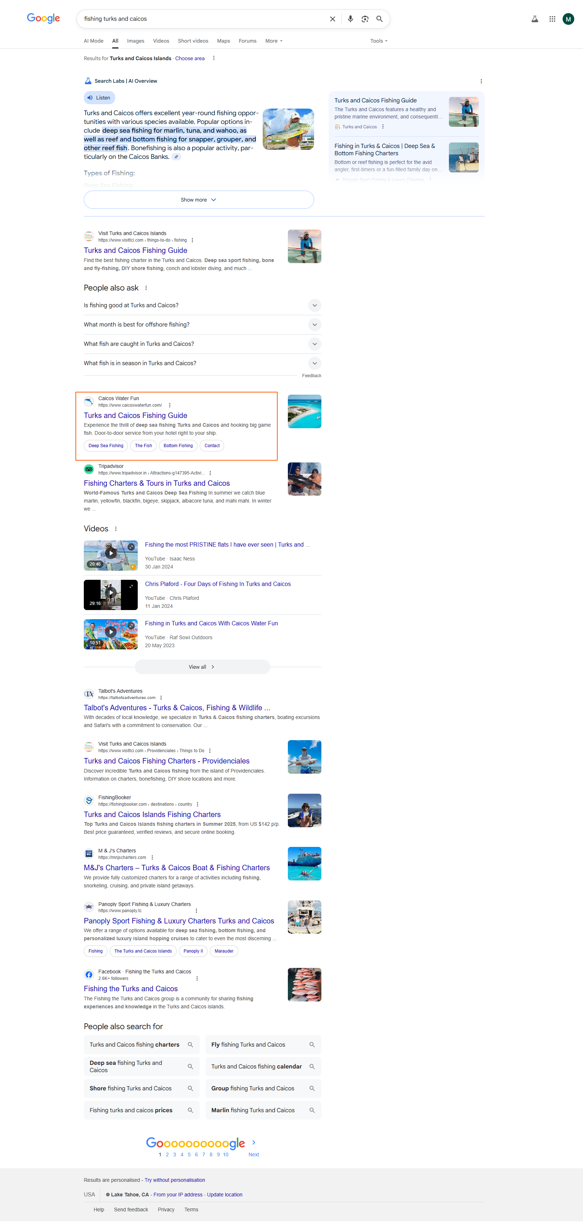The image size is (583, 1223).
Task: Switch to the Maps tab
Action: tap(224, 41)
